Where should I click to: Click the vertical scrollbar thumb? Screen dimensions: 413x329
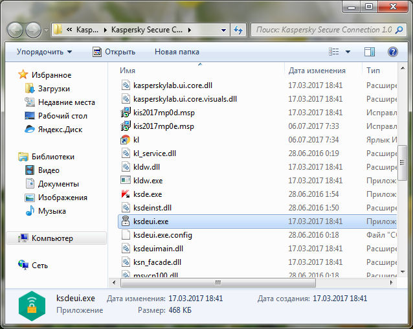(x=402, y=163)
